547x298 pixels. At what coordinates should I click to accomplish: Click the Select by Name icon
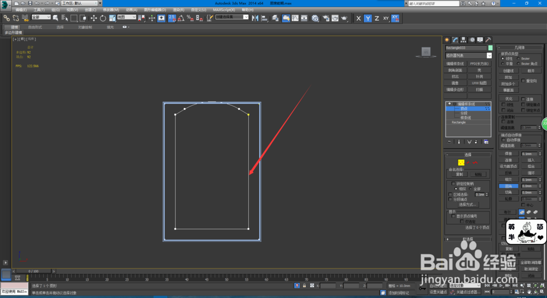(65, 18)
